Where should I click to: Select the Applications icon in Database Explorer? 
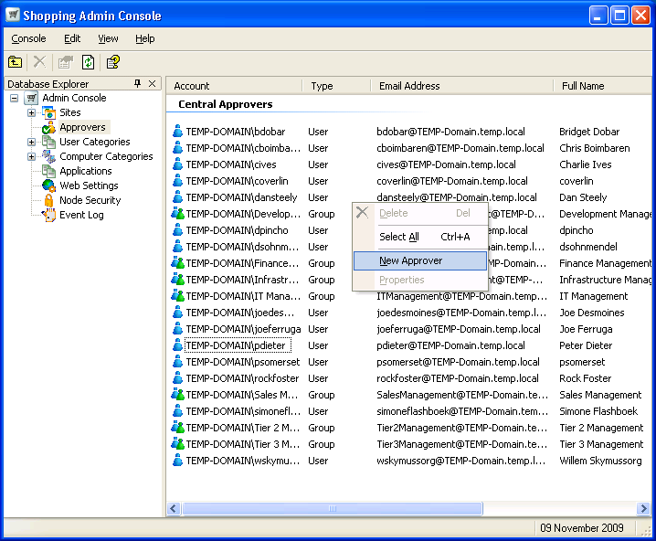[48, 171]
